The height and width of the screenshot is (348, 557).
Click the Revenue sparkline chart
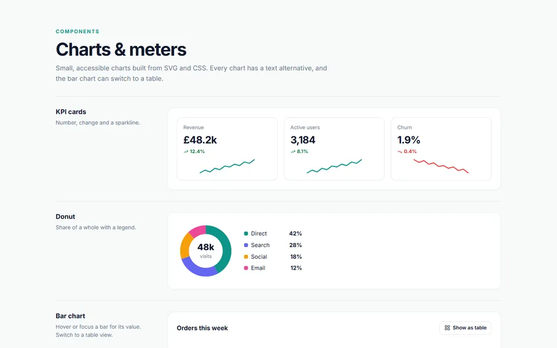227,166
